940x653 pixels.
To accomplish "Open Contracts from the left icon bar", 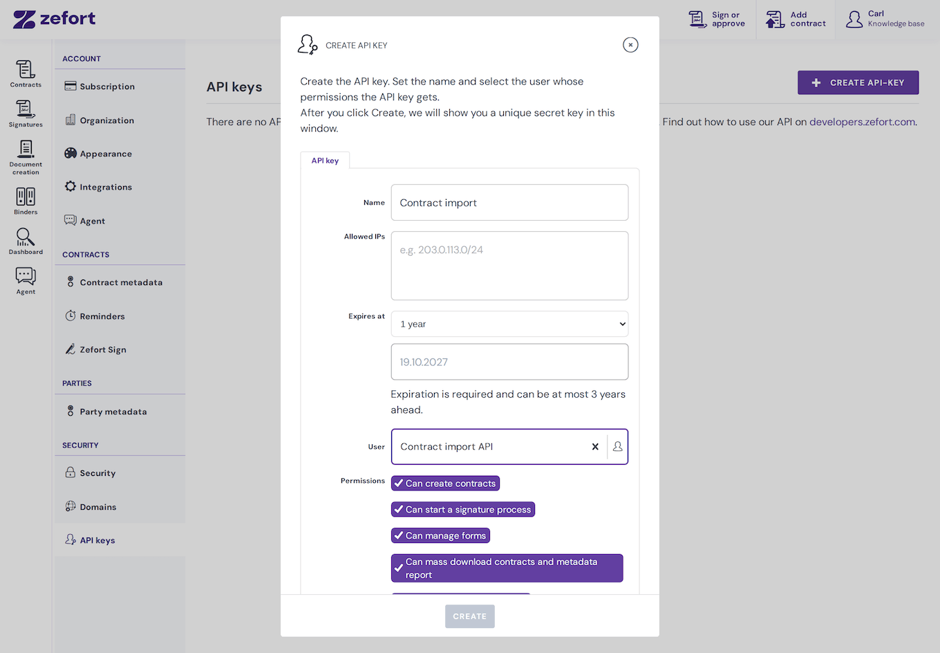I will coord(26,73).
